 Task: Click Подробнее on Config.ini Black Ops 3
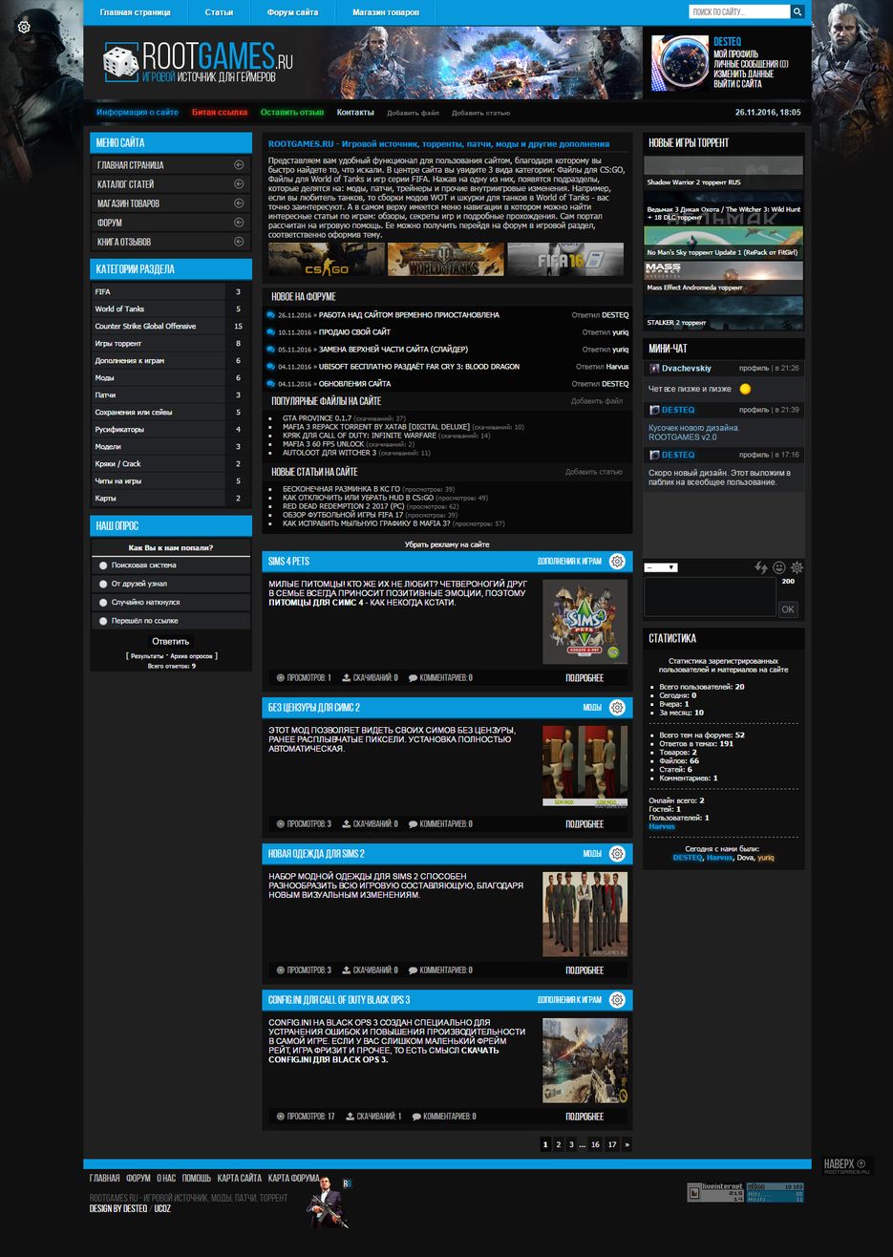[x=585, y=1117]
